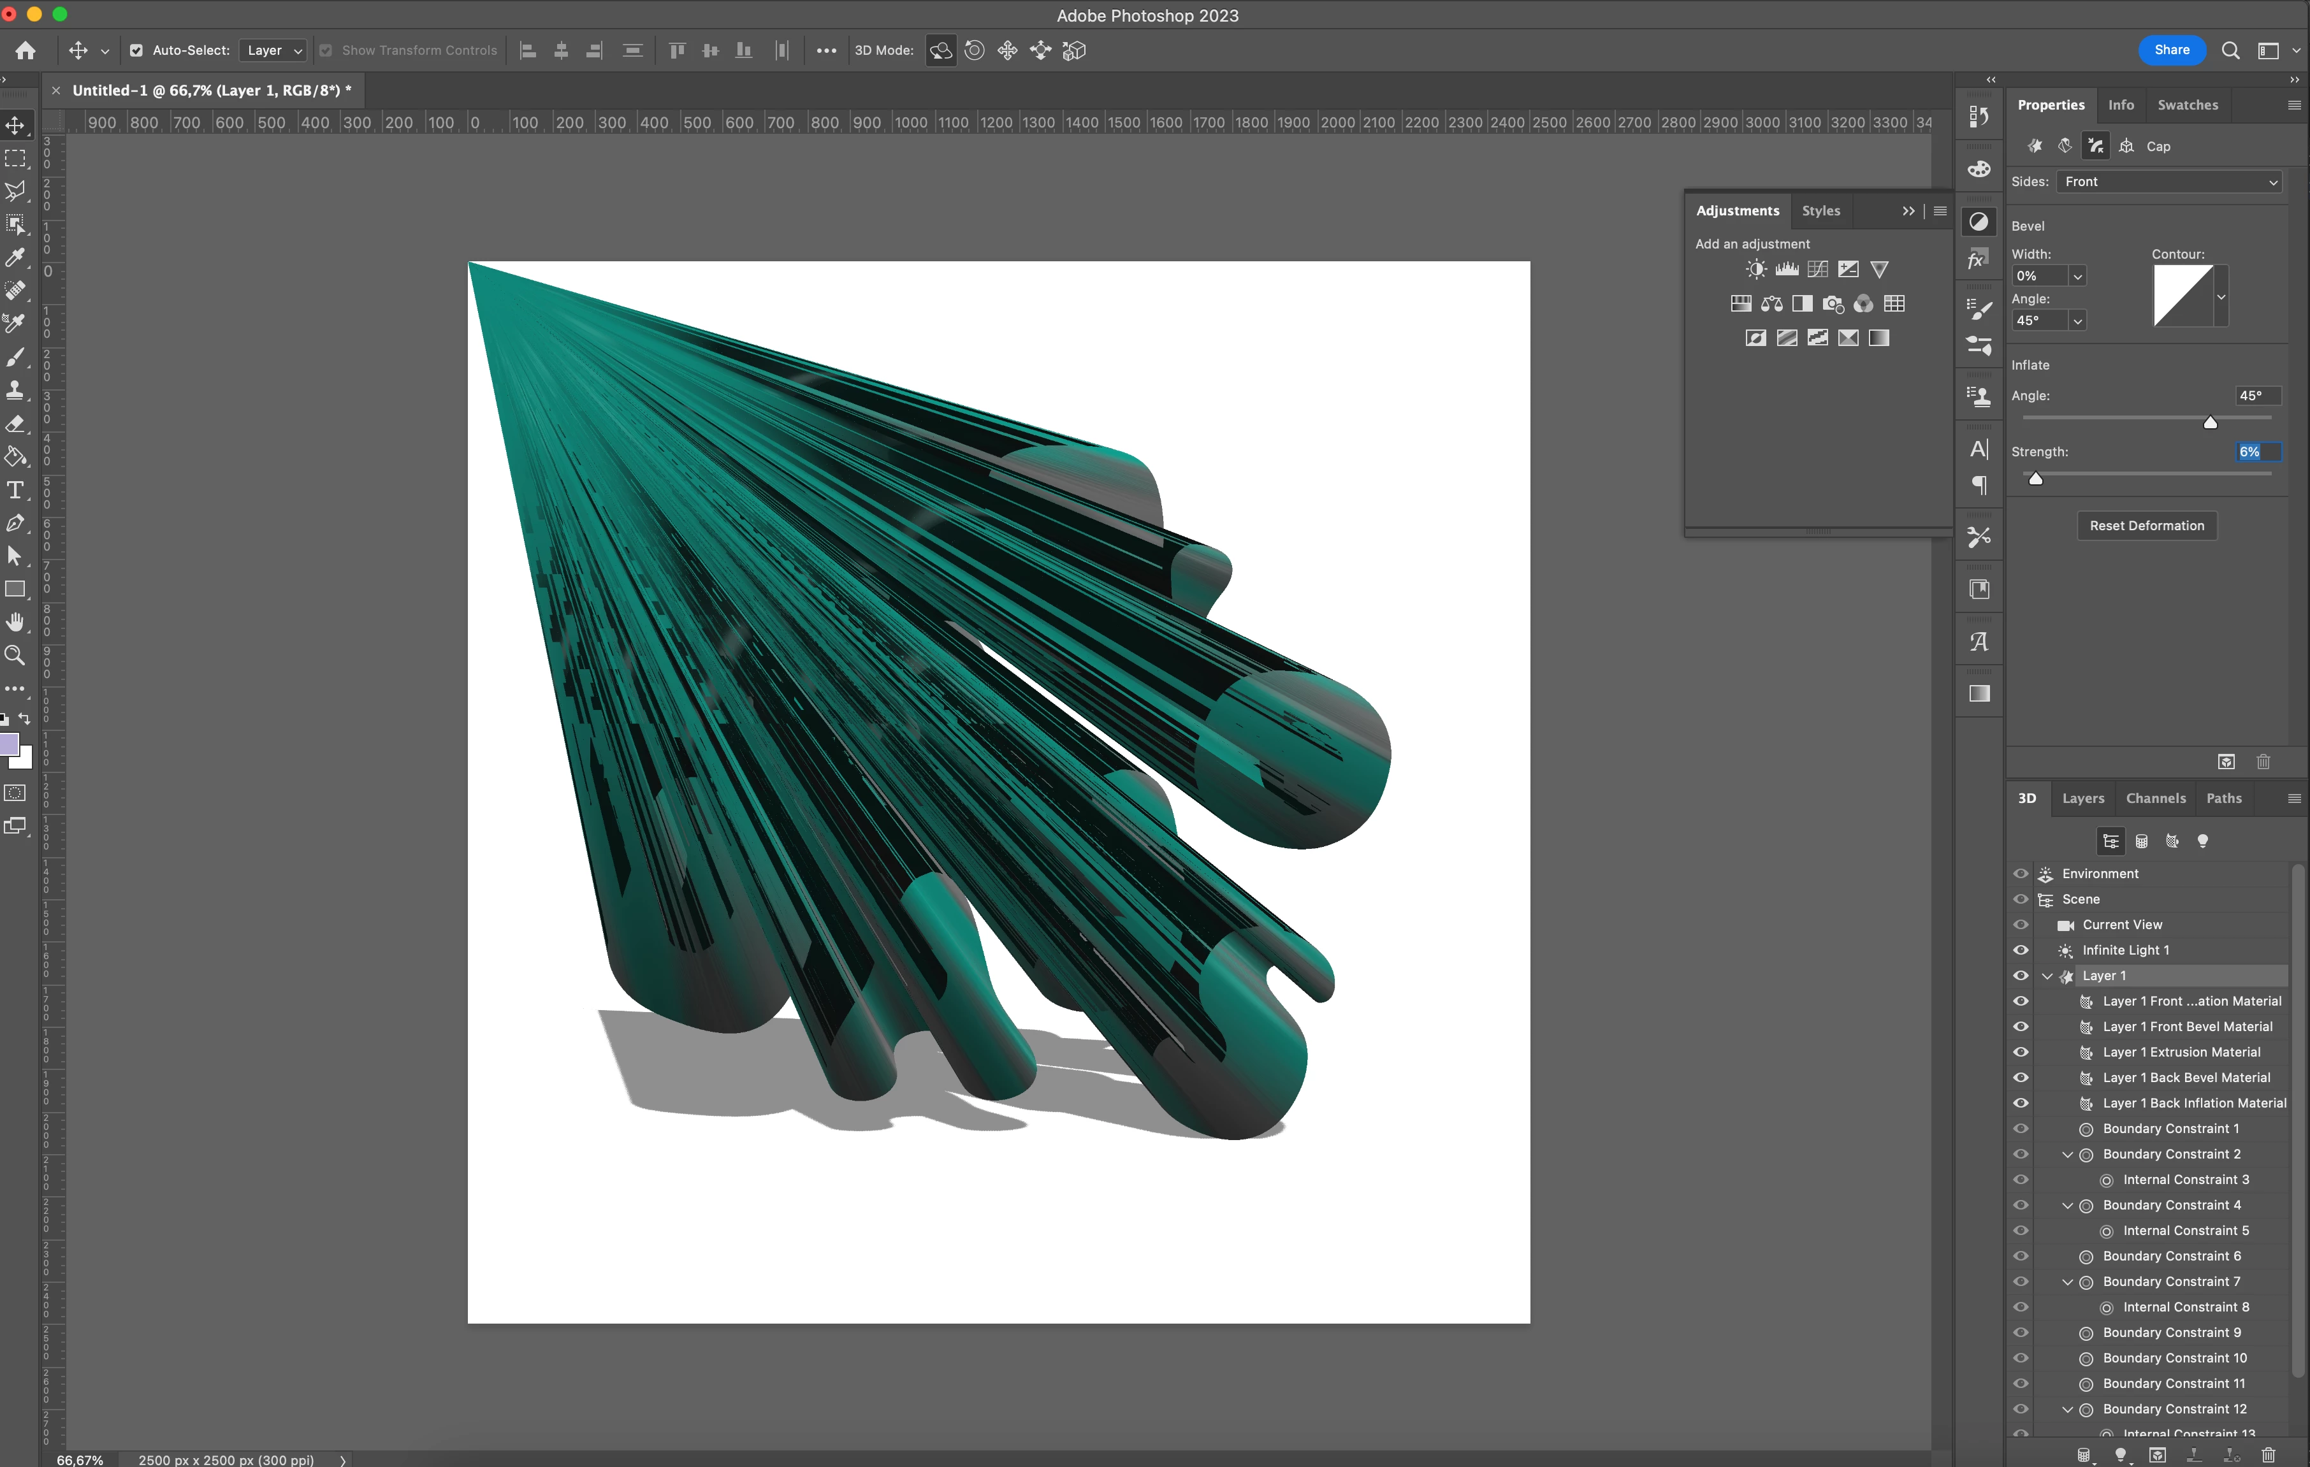Screen dimensions: 2310x1467
Task: Select the Type tool
Action: pyautogui.click(x=15, y=490)
